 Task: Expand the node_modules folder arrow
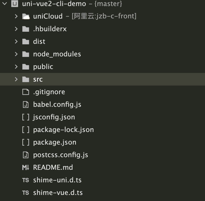point(16,54)
